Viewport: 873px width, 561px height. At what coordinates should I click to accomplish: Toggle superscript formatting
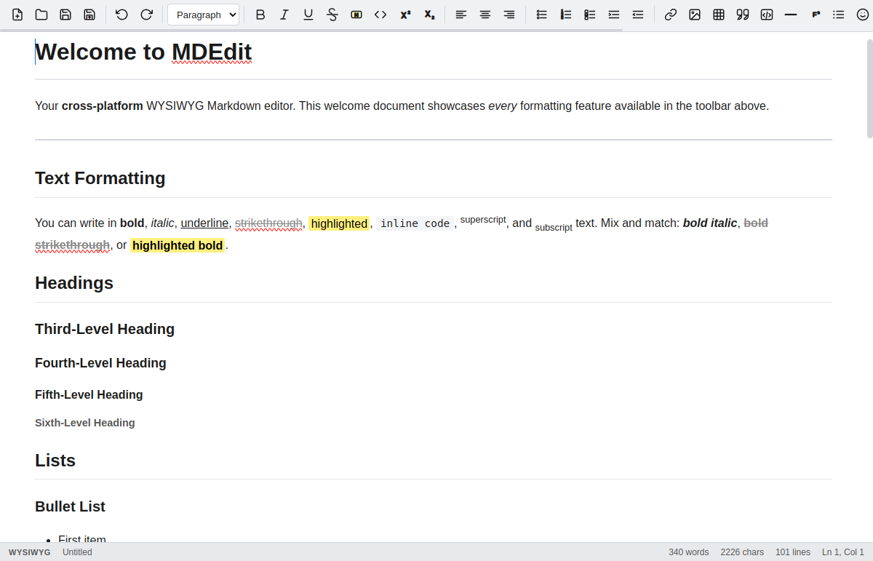pos(405,15)
